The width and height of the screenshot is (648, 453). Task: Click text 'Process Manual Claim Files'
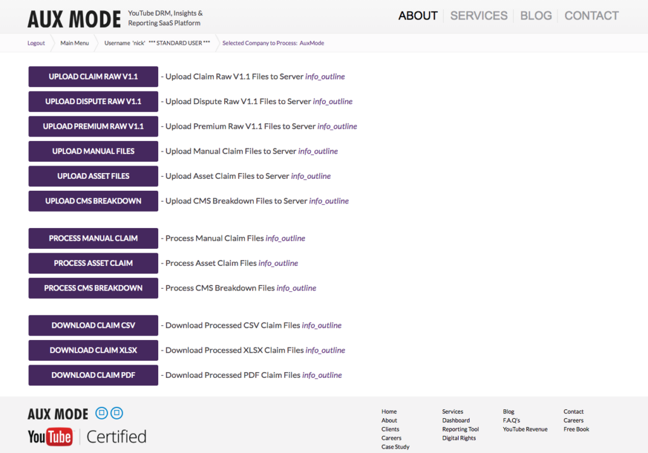pyautogui.click(x=215, y=238)
